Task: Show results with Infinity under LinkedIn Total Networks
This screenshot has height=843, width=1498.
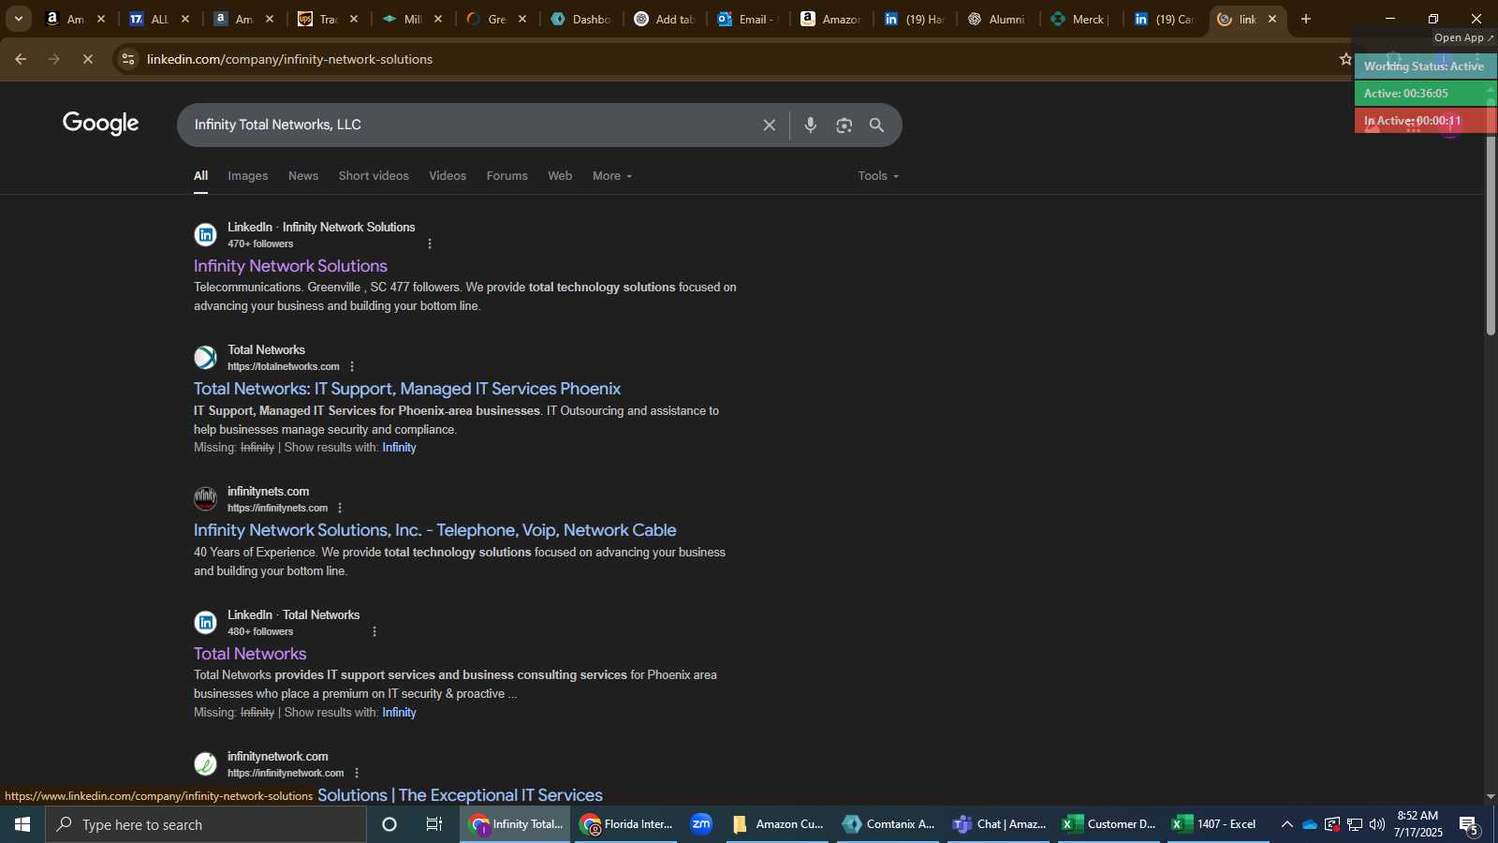Action: [399, 713]
